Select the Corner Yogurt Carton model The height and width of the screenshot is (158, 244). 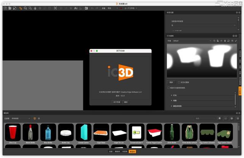(x=154, y=132)
